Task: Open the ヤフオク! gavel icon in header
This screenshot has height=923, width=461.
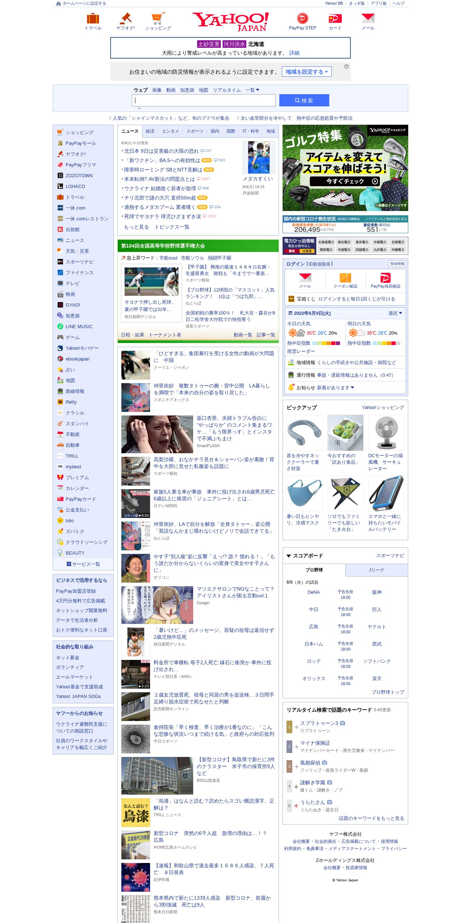Action: click(126, 18)
